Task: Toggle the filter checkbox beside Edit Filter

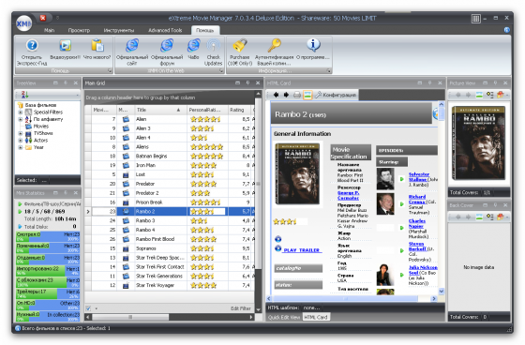Action: (x=88, y=308)
